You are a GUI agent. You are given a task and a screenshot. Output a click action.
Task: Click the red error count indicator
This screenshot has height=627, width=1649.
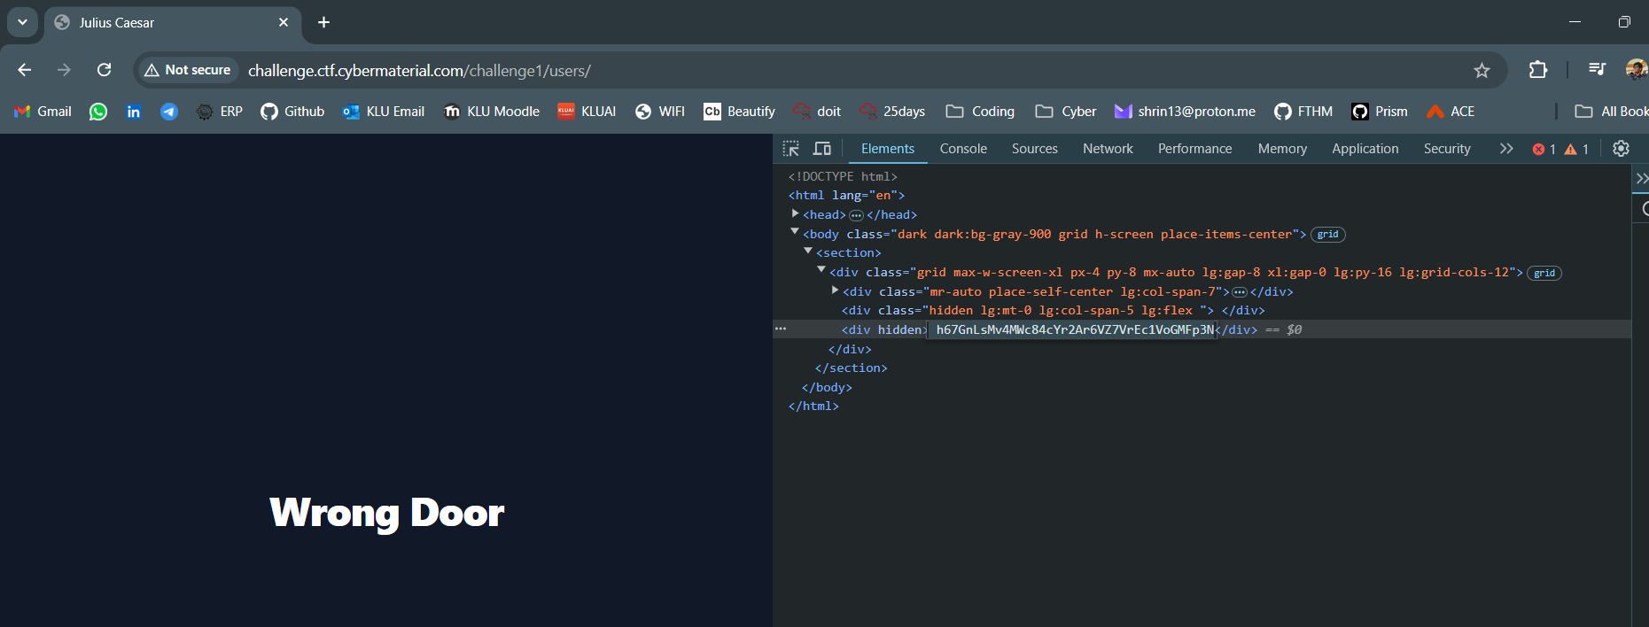(1544, 149)
